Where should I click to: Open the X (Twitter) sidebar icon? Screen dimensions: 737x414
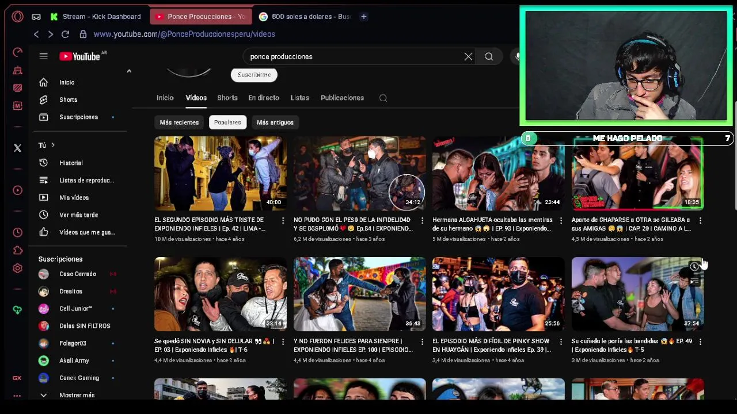click(x=17, y=148)
